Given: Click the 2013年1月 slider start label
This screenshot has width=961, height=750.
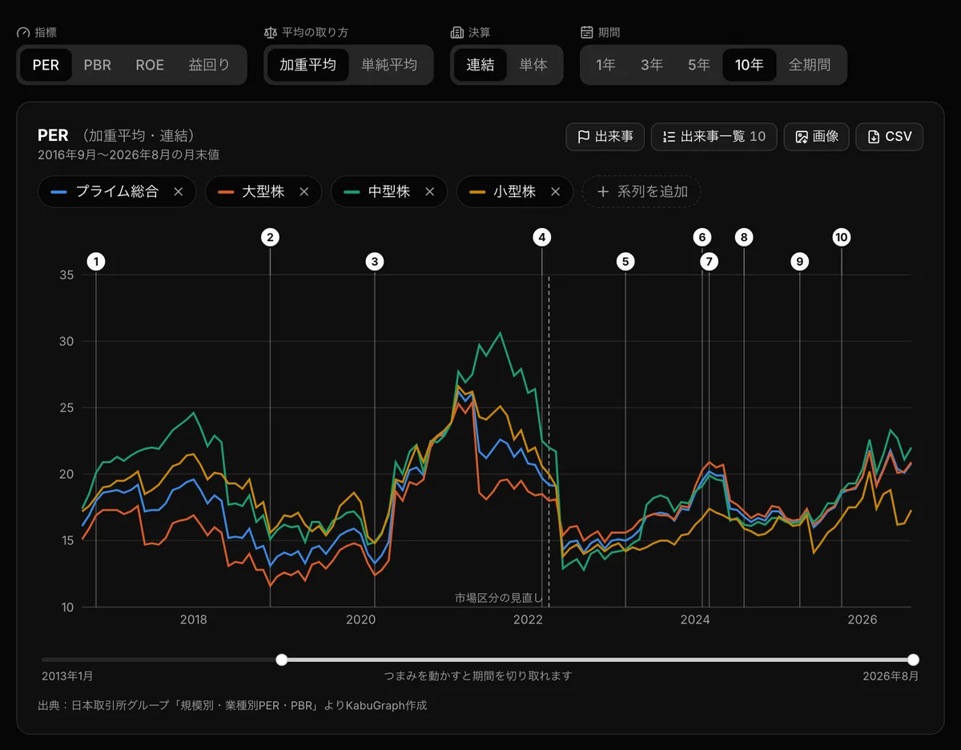Looking at the screenshot, I should (x=67, y=676).
